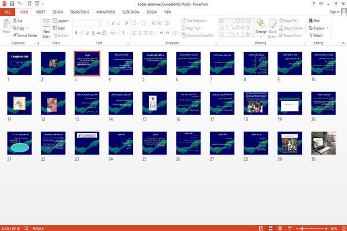Select slide 30 laptop image thumbnail
The height and width of the screenshot is (231, 347).
coord(323,143)
